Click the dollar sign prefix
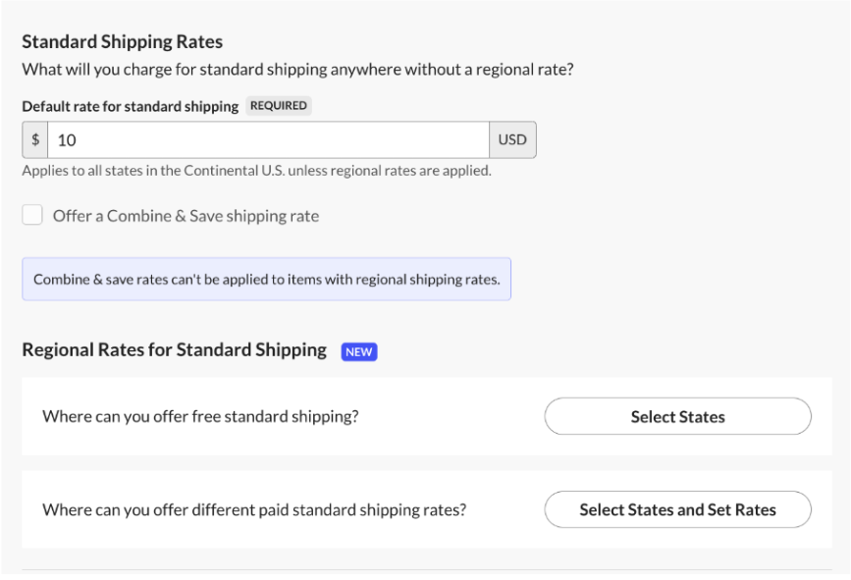The image size is (851, 580). coord(35,140)
